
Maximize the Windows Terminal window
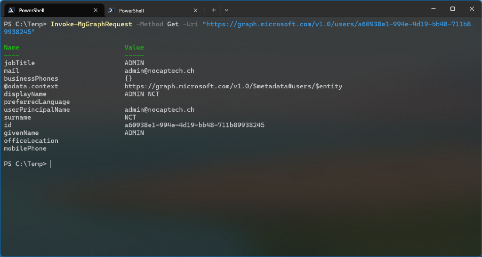click(x=452, y=9)
